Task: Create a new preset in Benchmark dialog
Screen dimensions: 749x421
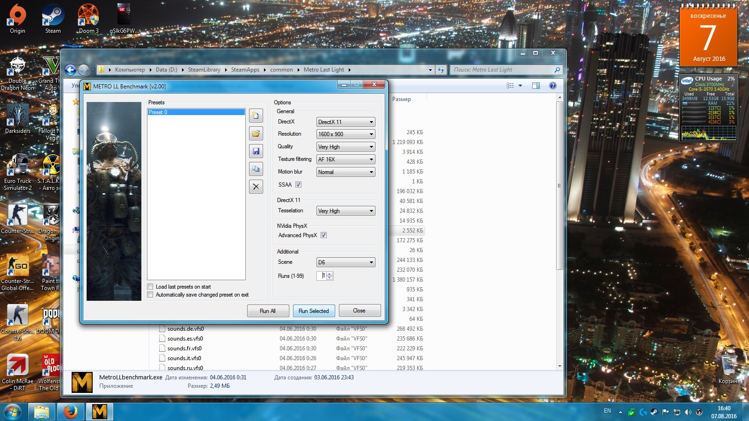Action: [x=256, y=116]
